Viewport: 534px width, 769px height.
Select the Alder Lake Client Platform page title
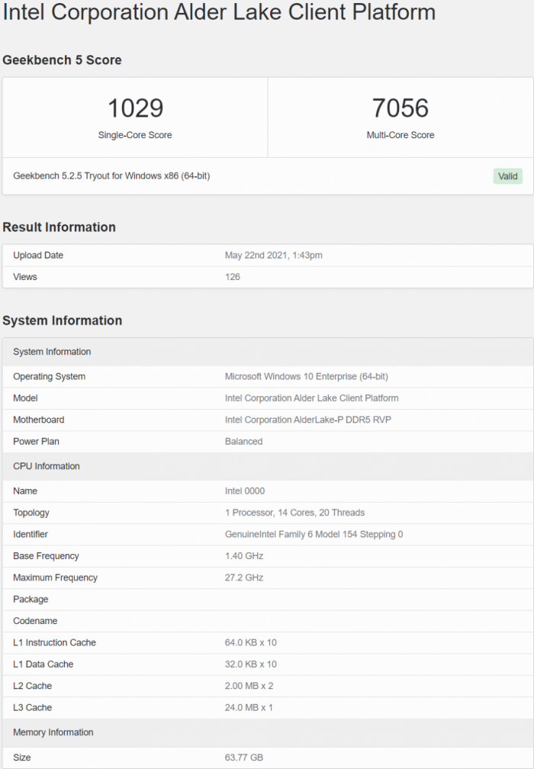click(x=220, y=13)
